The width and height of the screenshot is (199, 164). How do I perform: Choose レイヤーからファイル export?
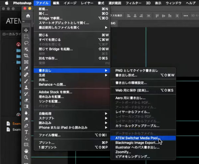click(x=143, y=112)
